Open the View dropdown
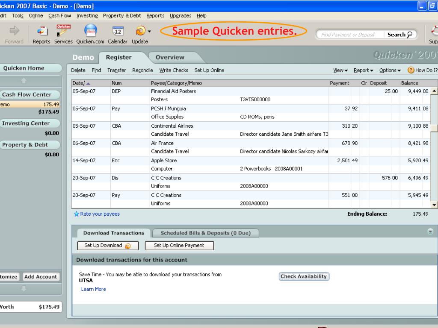The width and height of the screenshot is (438, 328). pos(340,70)
